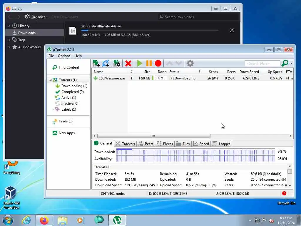The height and width of the screenshot is (226, 301).
Task: Click red network warning icon in status bar
Action: click(x=284, y=194)
